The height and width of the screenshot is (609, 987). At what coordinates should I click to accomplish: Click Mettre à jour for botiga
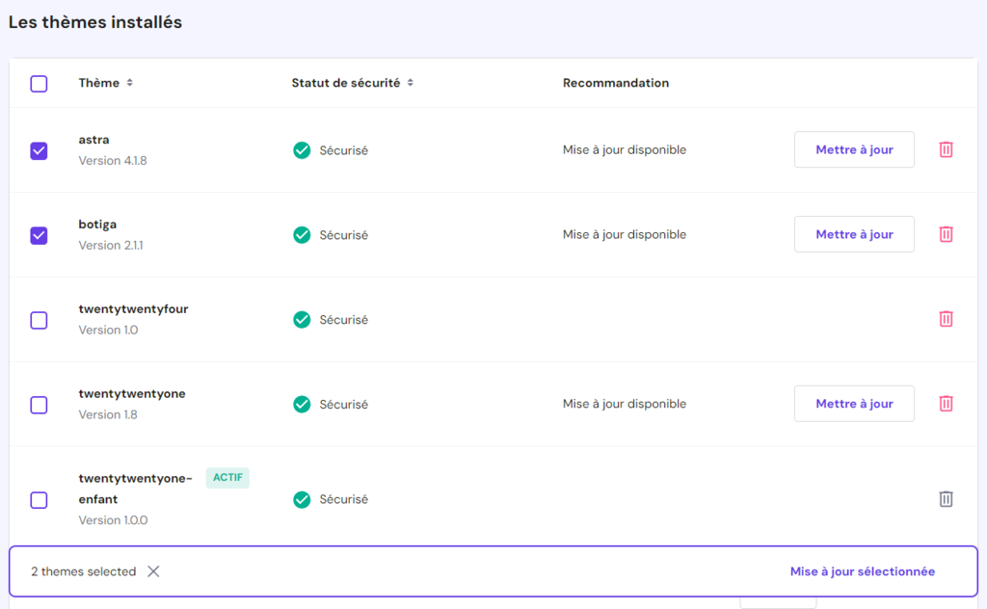tap(854, 234)
